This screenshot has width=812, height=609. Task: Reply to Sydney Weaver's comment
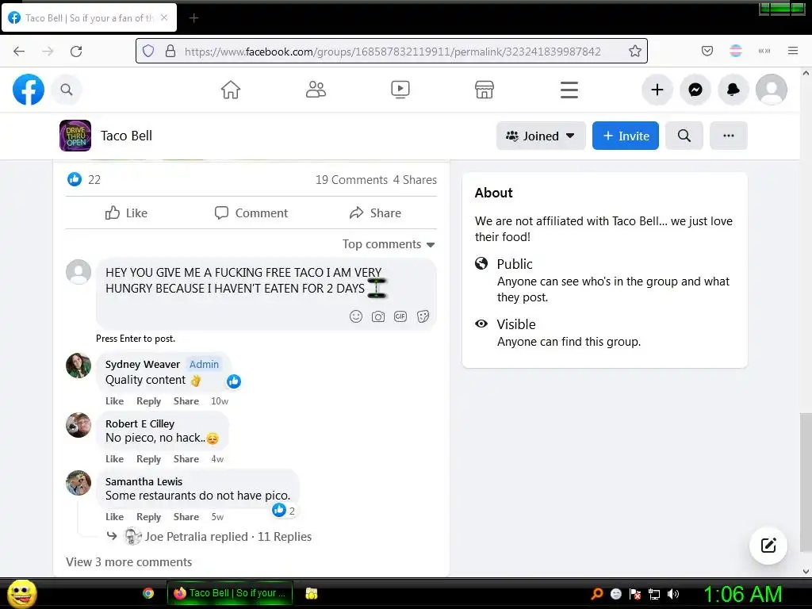148,400
